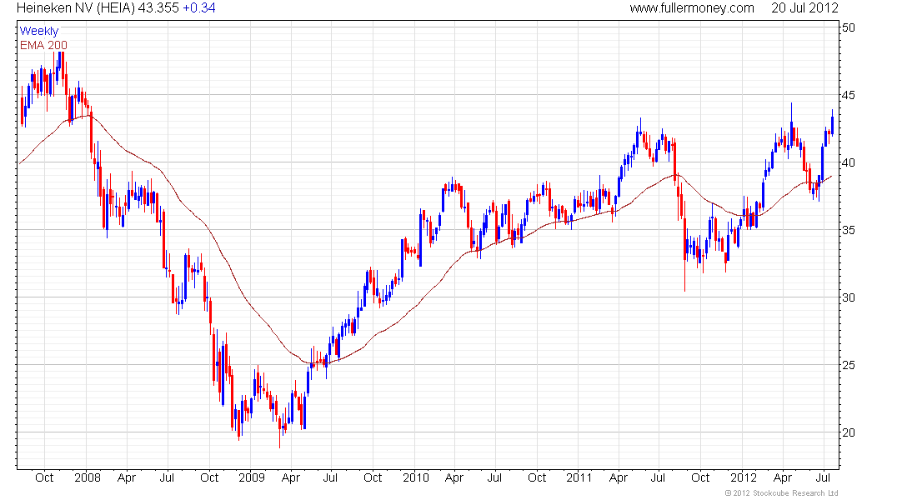This screenshot has height=500, width=917.
Task: Click the 35 price axis label
Action: point(849,230)
